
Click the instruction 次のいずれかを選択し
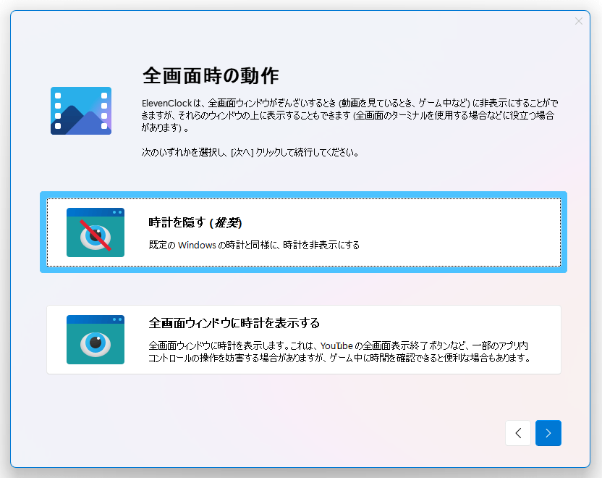185,153
